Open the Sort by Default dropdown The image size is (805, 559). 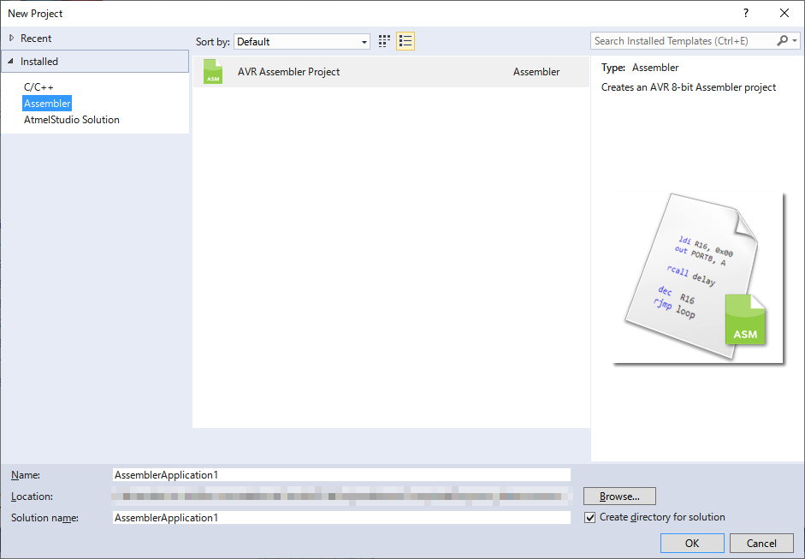302,42
